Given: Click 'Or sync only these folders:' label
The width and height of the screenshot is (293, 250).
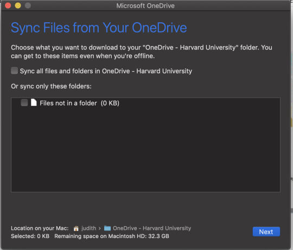Looking at the screenshot, I should pyautogui.click(x=51, y=86).
